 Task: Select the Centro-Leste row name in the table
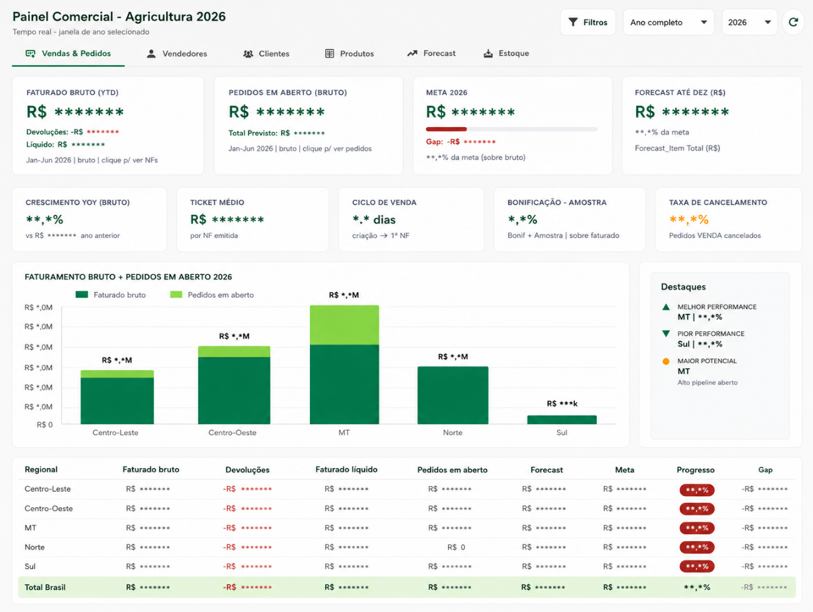coord(48,489)
